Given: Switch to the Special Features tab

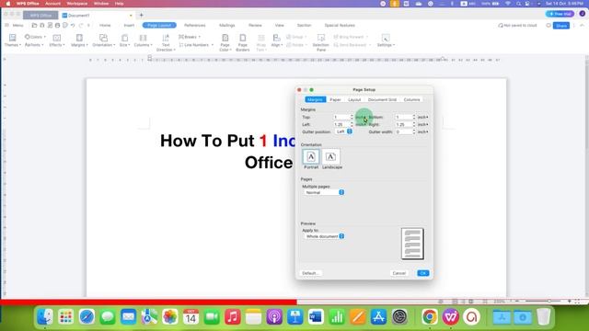Looking at the screenshot, I should point(340,25).
